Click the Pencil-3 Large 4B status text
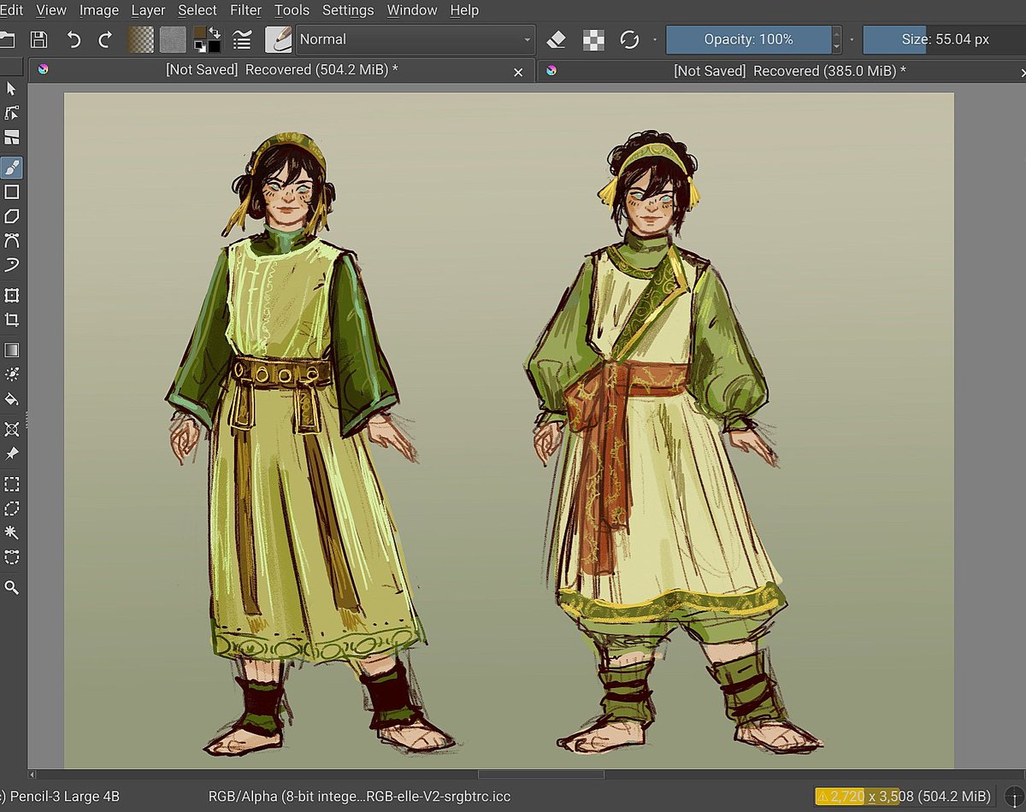1026x812 pixels. click(60, 797)
